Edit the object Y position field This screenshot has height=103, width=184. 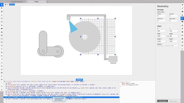(174, 31)
